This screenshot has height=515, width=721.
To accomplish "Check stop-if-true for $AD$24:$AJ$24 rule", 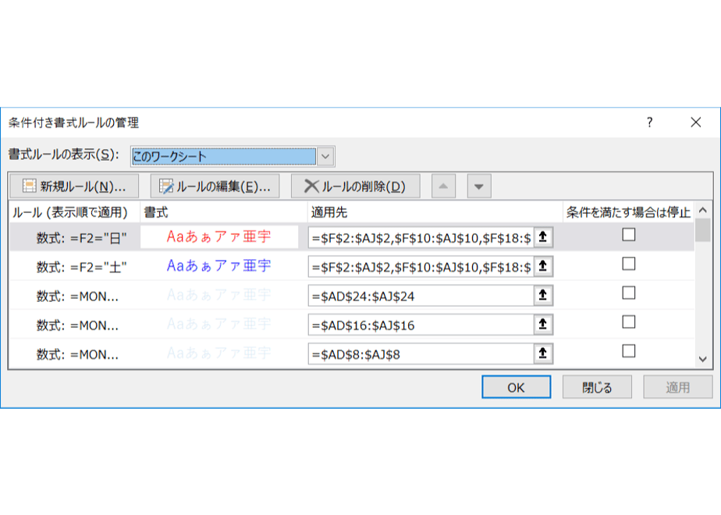I will point(629,293).
